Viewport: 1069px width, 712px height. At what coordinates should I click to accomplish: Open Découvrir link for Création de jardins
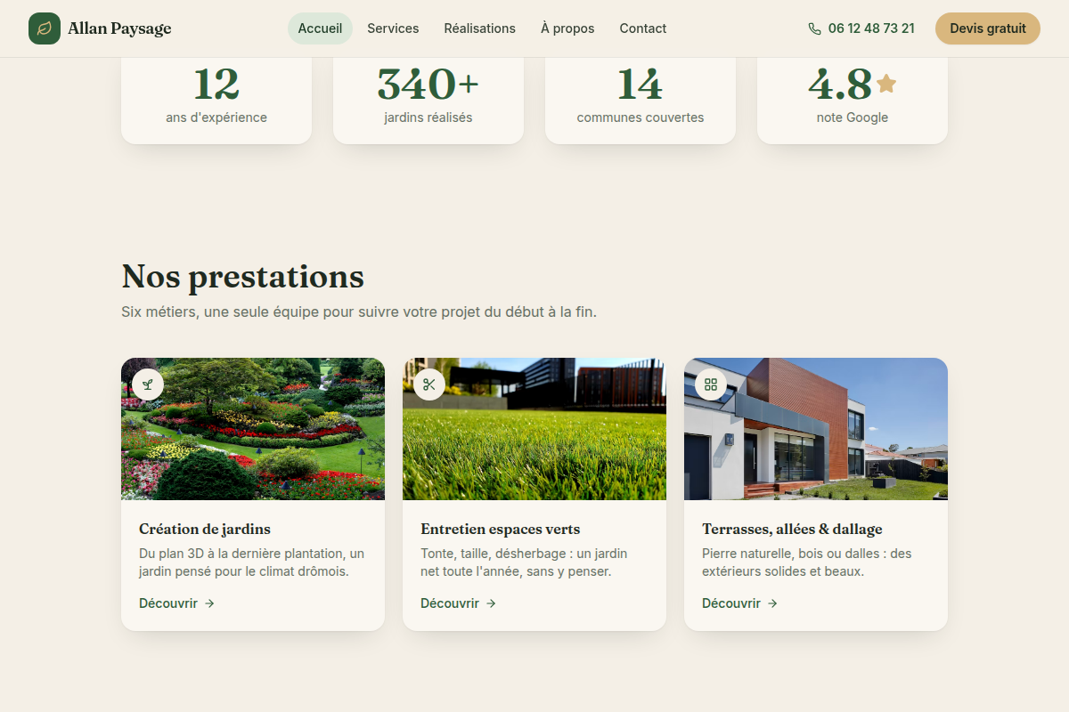[x=177, y=603]
